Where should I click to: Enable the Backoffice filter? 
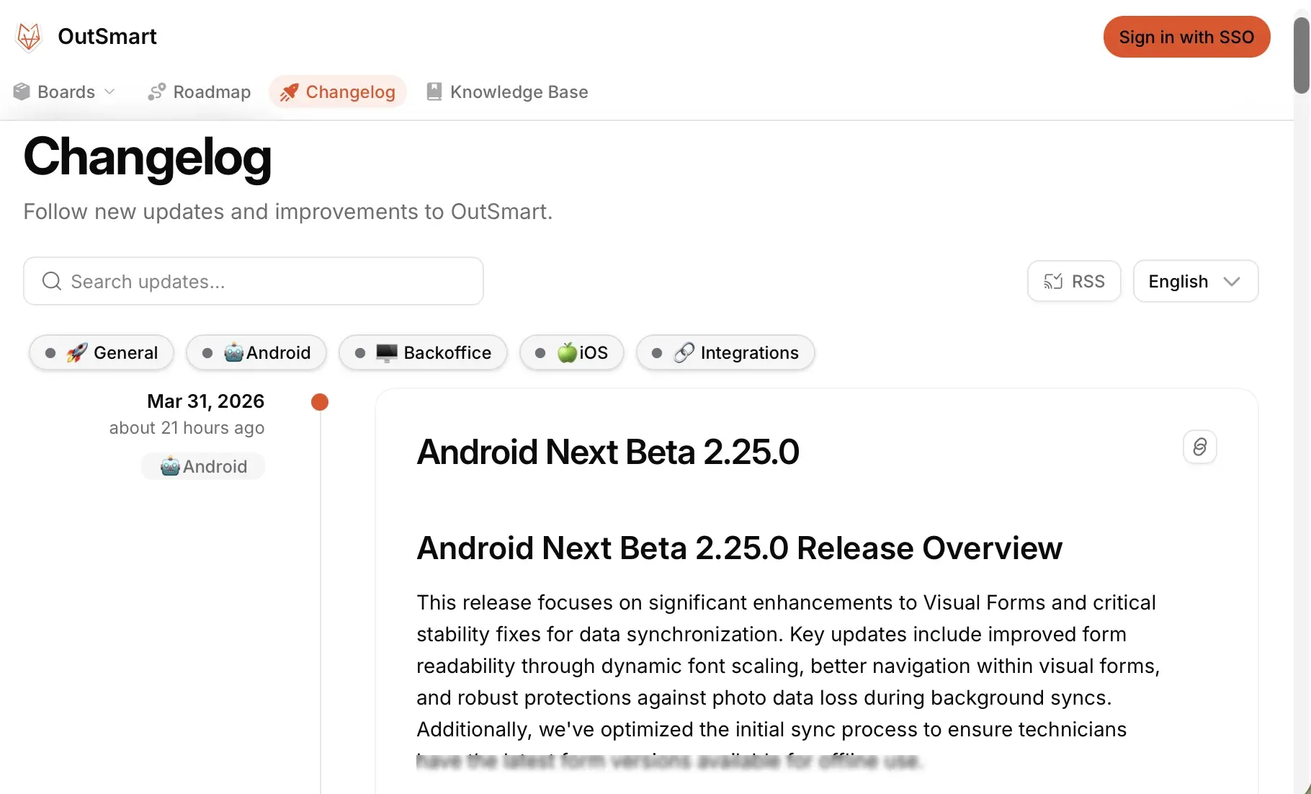[423, 352]
